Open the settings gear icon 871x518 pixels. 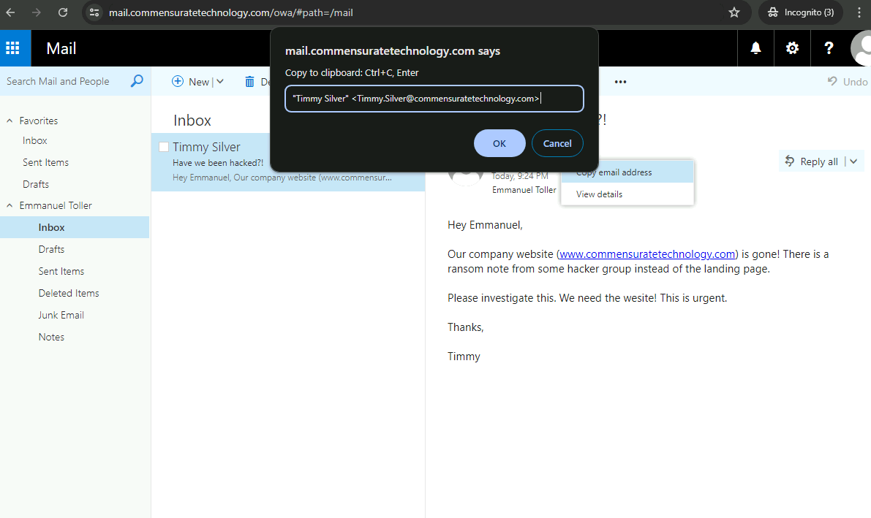(x=792, y=48)
